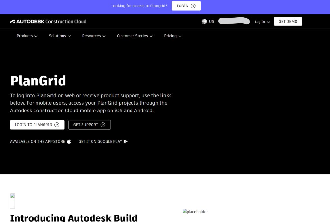This screenshot has width=330, height=222.
Task: Open the Customer Stories menu
Action: 135,36
